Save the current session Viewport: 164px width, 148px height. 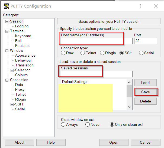[x=146, y=92]
